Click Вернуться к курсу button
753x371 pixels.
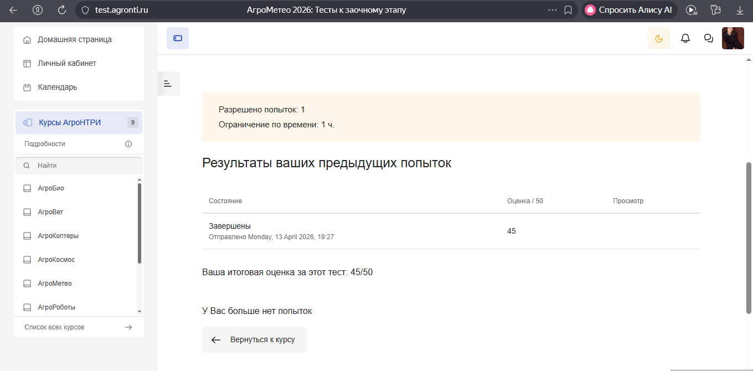click(254, 340)
